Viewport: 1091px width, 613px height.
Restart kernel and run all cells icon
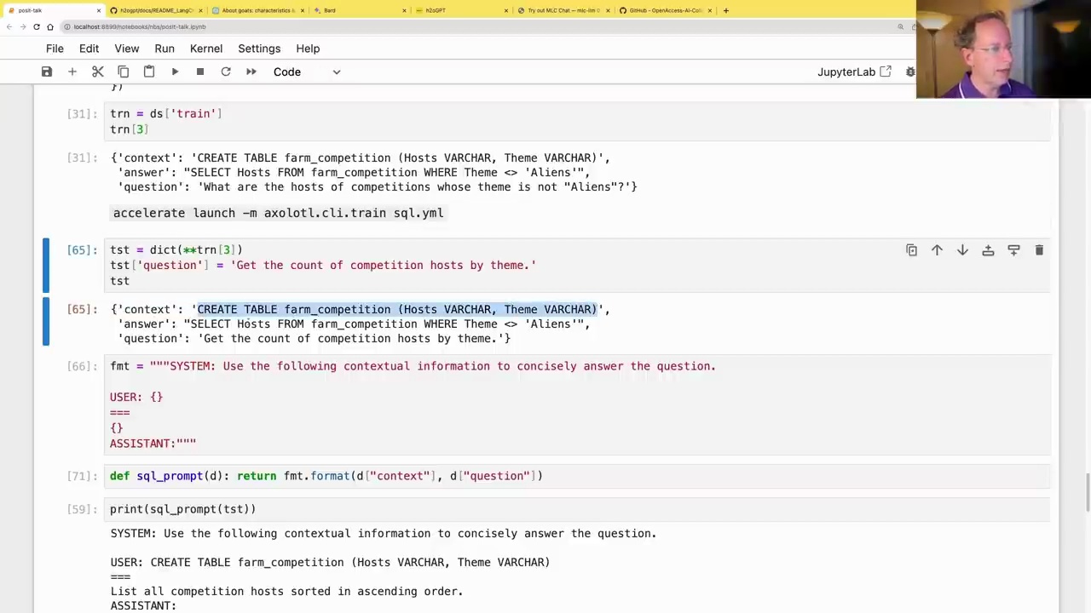click(251, 72)
